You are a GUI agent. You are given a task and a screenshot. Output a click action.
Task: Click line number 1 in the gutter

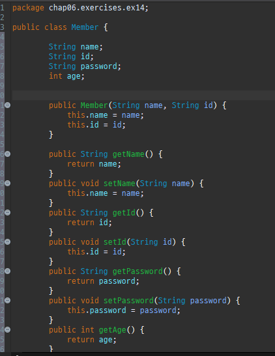tap(2, 8)
